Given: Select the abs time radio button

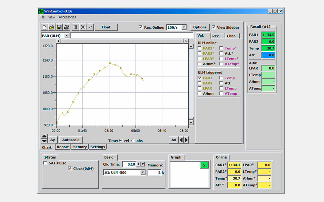Looking at the screenshot, I should pos(133,140).
